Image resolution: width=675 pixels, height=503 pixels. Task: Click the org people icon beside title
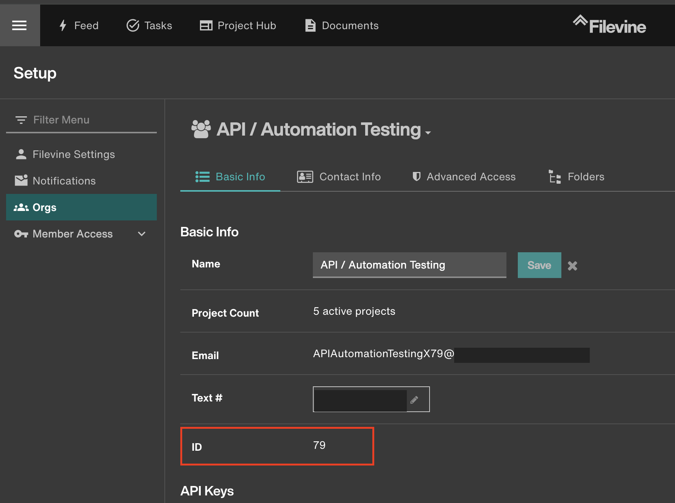[x=201, y=129]
